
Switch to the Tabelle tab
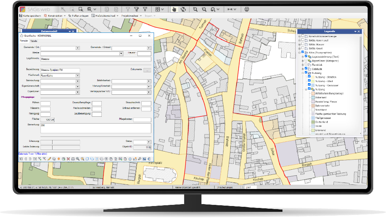[34, 41]
